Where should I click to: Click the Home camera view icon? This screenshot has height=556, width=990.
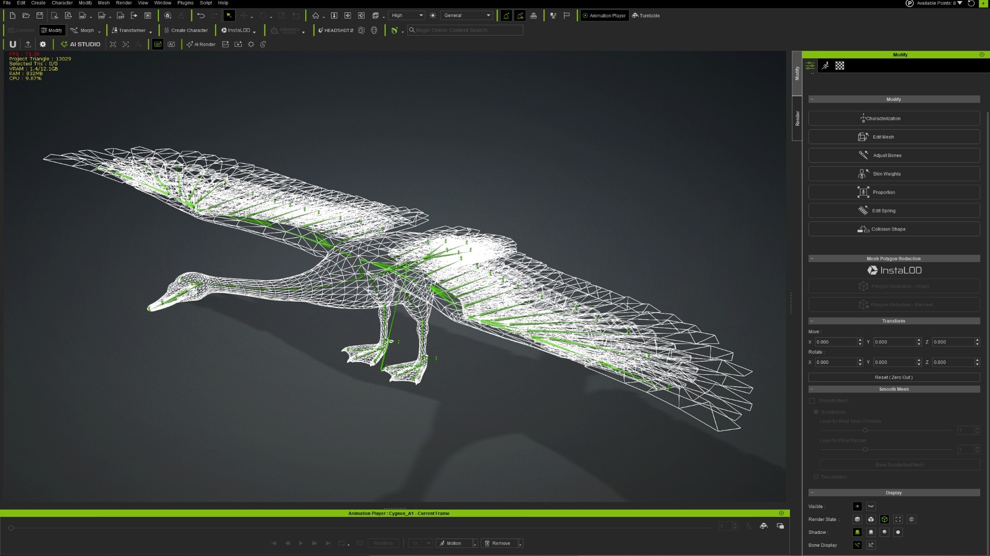(x=316, y=15)
